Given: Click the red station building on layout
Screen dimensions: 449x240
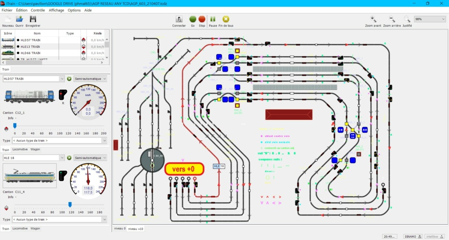Looking at the screenshot, I should pos(289,115).
